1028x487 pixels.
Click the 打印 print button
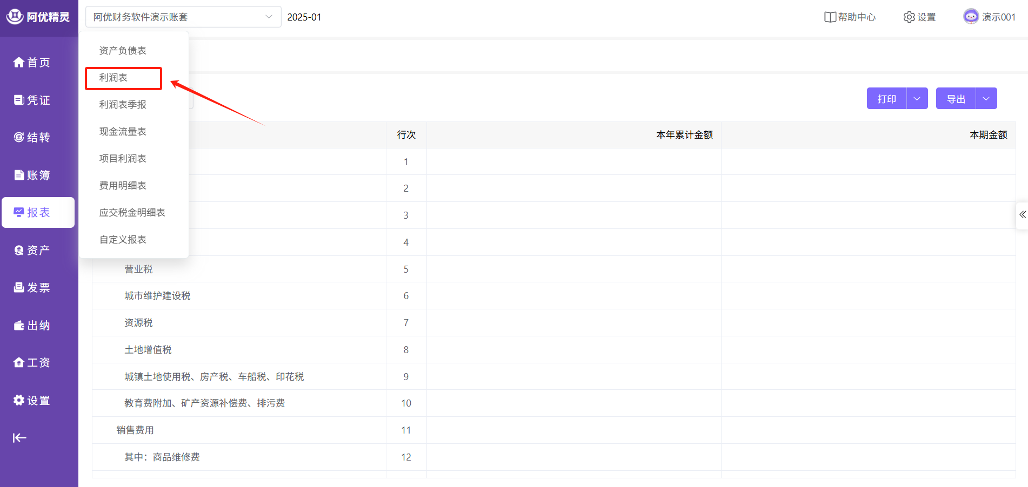886,99
